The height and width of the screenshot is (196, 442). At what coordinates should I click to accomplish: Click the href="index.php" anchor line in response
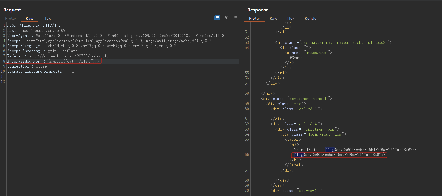click(x=308, y=53)
